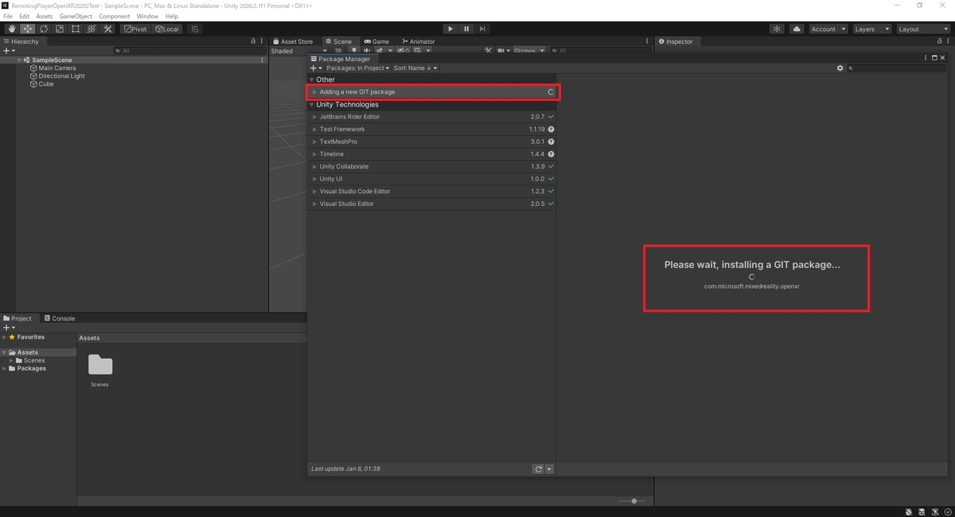Viewport: 955px width, 517px height.
Task: Open Package Manager settings gear
Action: pos(840,68)
